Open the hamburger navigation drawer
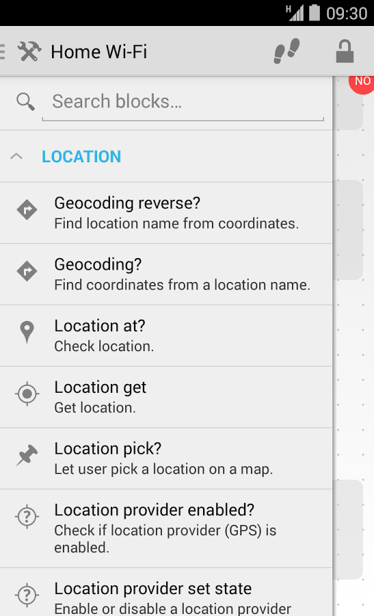Screen dimensions: 374x616 tap(2, 51)
